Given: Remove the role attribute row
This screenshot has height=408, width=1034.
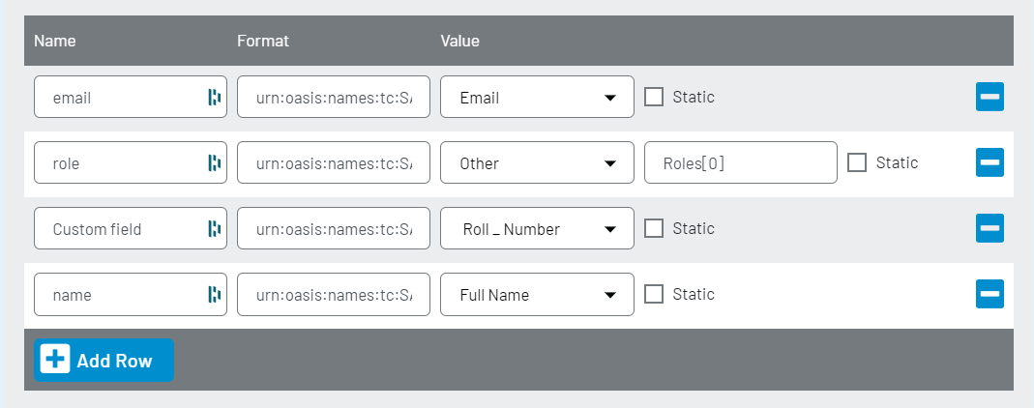Looking at the screenshot, I should (x=990, y=162).
